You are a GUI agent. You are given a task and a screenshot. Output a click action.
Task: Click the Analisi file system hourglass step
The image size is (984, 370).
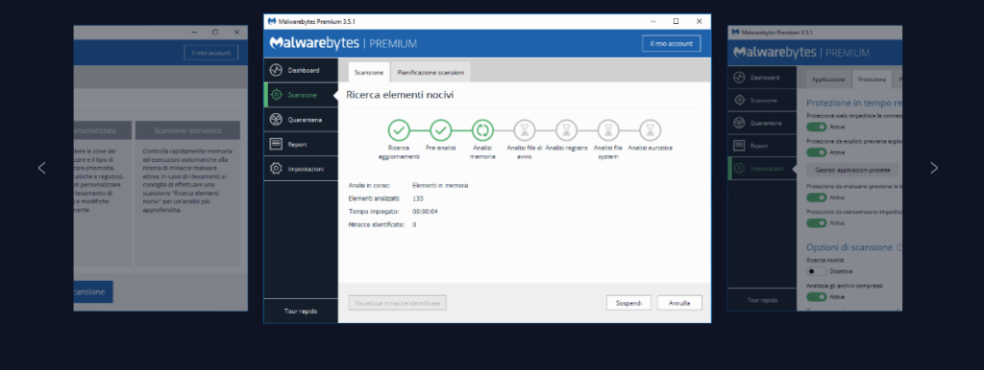point(608,130)
